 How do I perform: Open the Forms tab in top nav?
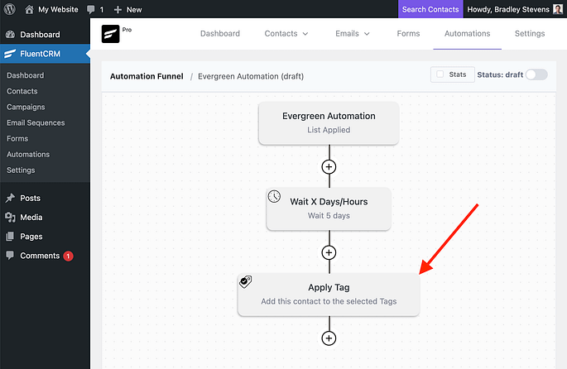408,34
